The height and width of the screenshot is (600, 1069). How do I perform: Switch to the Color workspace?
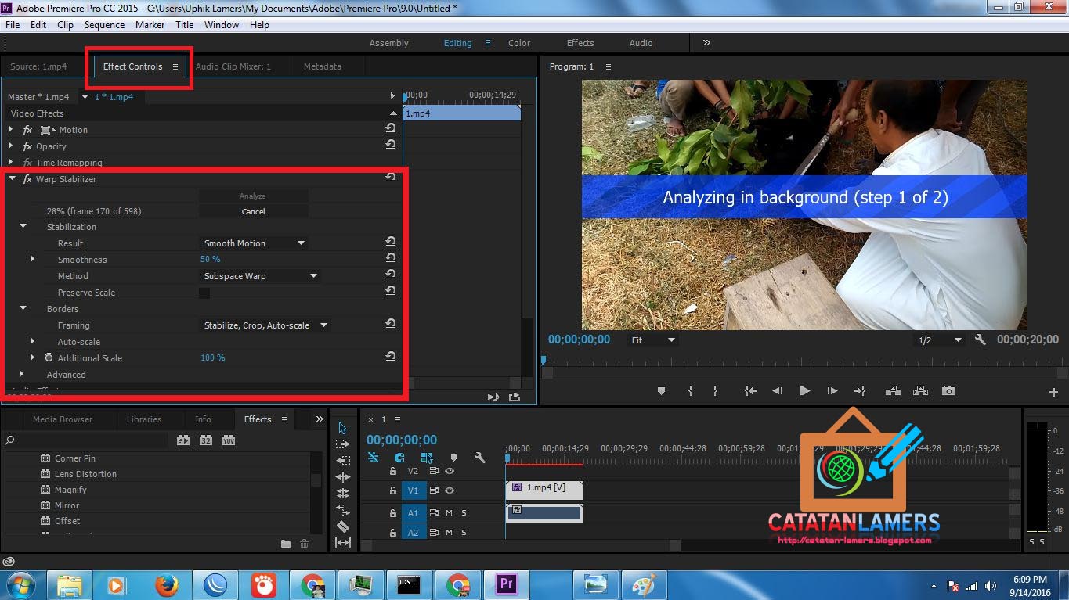click(519, 43)
